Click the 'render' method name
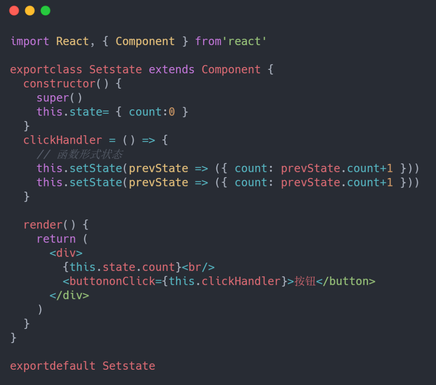 tap(43, 225)
